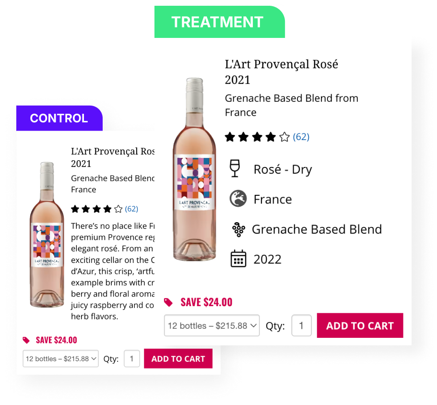The width and height of the screenshot is (437, 405).
Task: Click the large rosé bottle image in treatment
Action: [195, 169]
